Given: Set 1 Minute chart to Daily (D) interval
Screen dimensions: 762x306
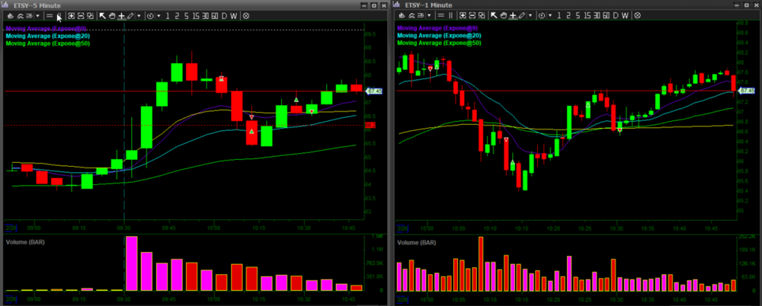Looking at the screenshot, I should (616, 15).
